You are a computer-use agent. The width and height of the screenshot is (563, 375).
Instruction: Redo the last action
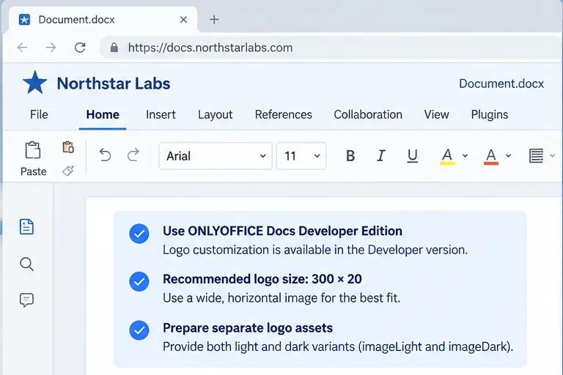(x=133, y=155)
